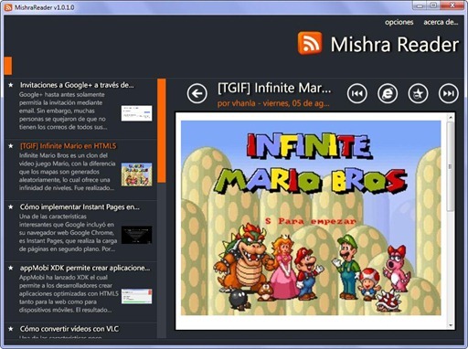Toggle star on [TGIF] Infinite Mario item
Image resolution: width=468 pixels, height=349 pixels.
click(11, 146)
